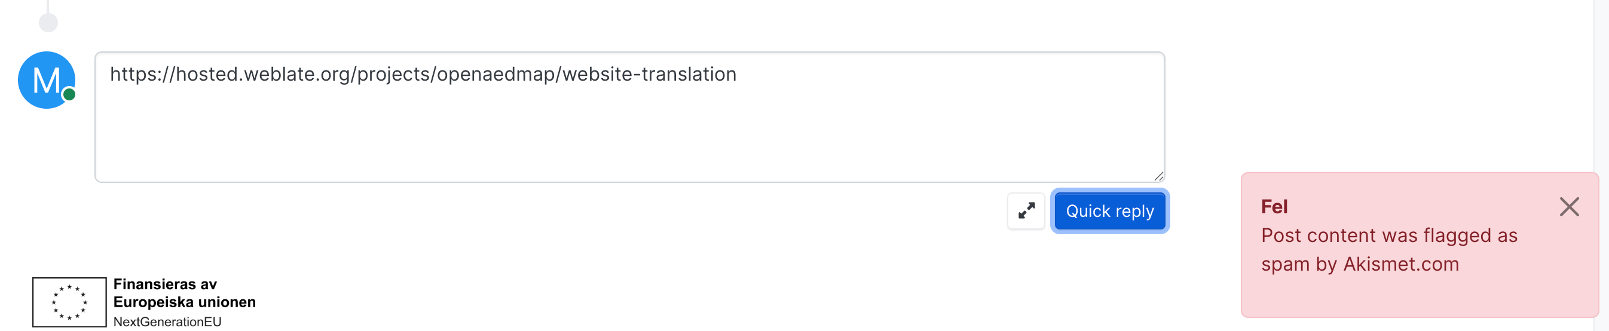Click the vertical timeline line above dot
This screenshot has height=331, width=1609.
tap(48, 6)
